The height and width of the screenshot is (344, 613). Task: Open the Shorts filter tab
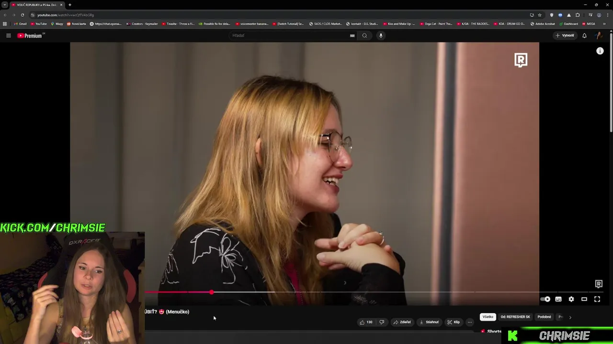click(x=491, y=331)
